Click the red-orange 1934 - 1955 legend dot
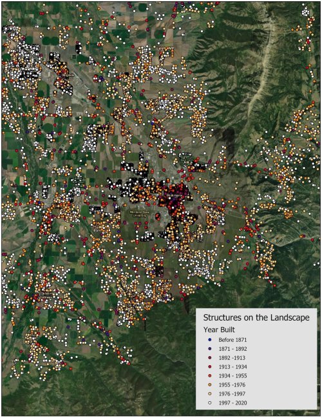 pos(210,376)
